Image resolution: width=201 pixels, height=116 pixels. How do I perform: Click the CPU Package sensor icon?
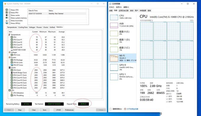coord(12,60)
